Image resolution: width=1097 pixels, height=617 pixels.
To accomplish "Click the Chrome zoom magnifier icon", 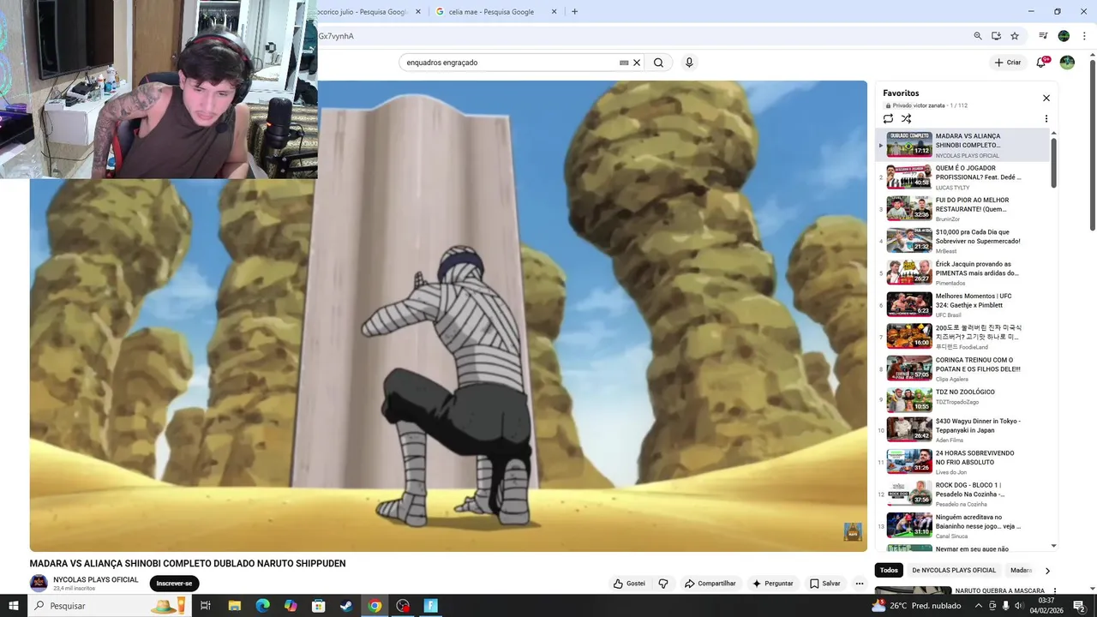I will (x=978, y=36).
